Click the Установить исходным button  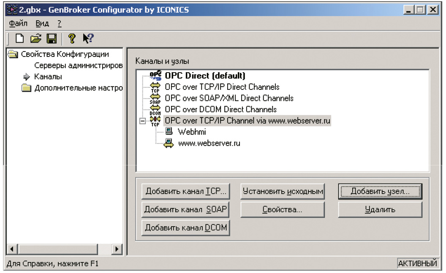click(283, 192)
